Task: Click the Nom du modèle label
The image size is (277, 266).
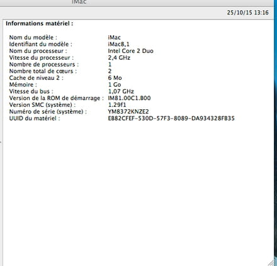Action: pyautogui.click(x=33, y=38)
